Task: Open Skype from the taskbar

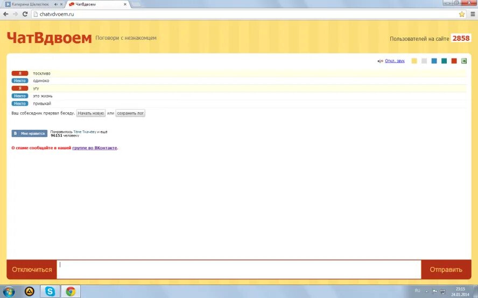Action: pos(50,292)
